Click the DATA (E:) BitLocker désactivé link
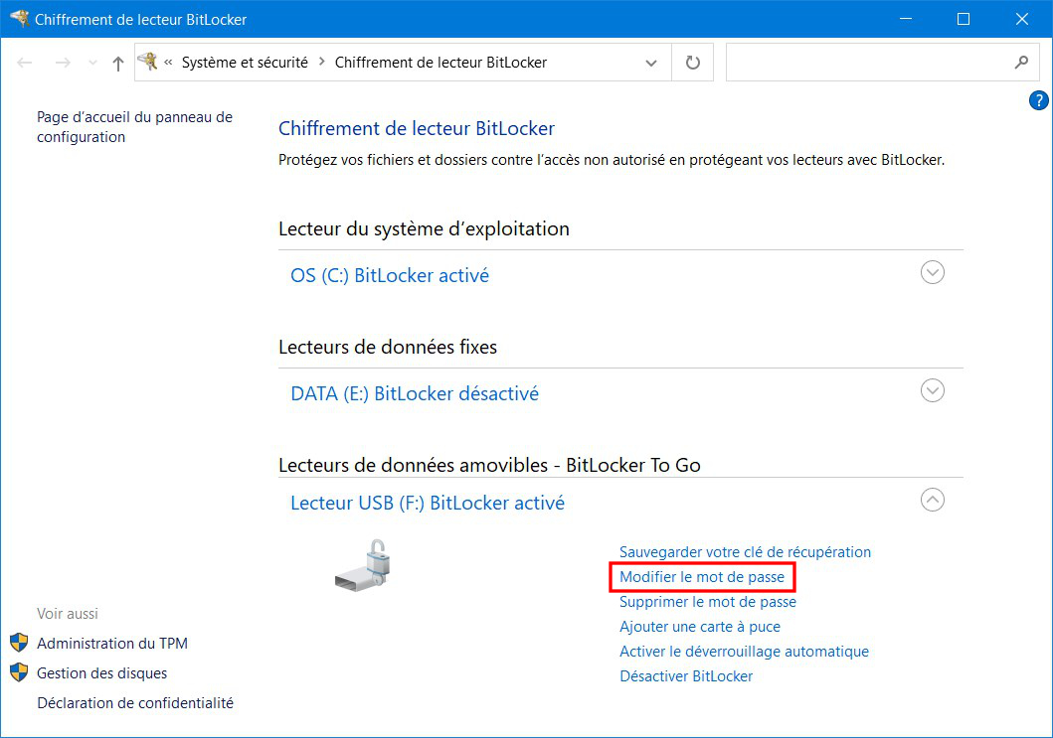This screenshot has width=1053, height=738. pos(415,393)
